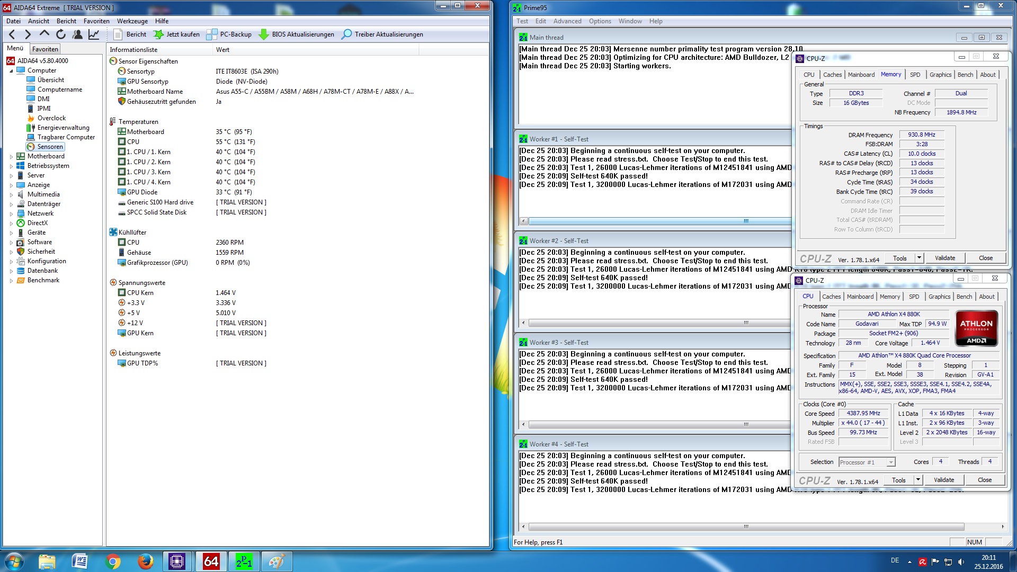Switch to Mainboard tab in upper CPU-Z

point(861,75)
